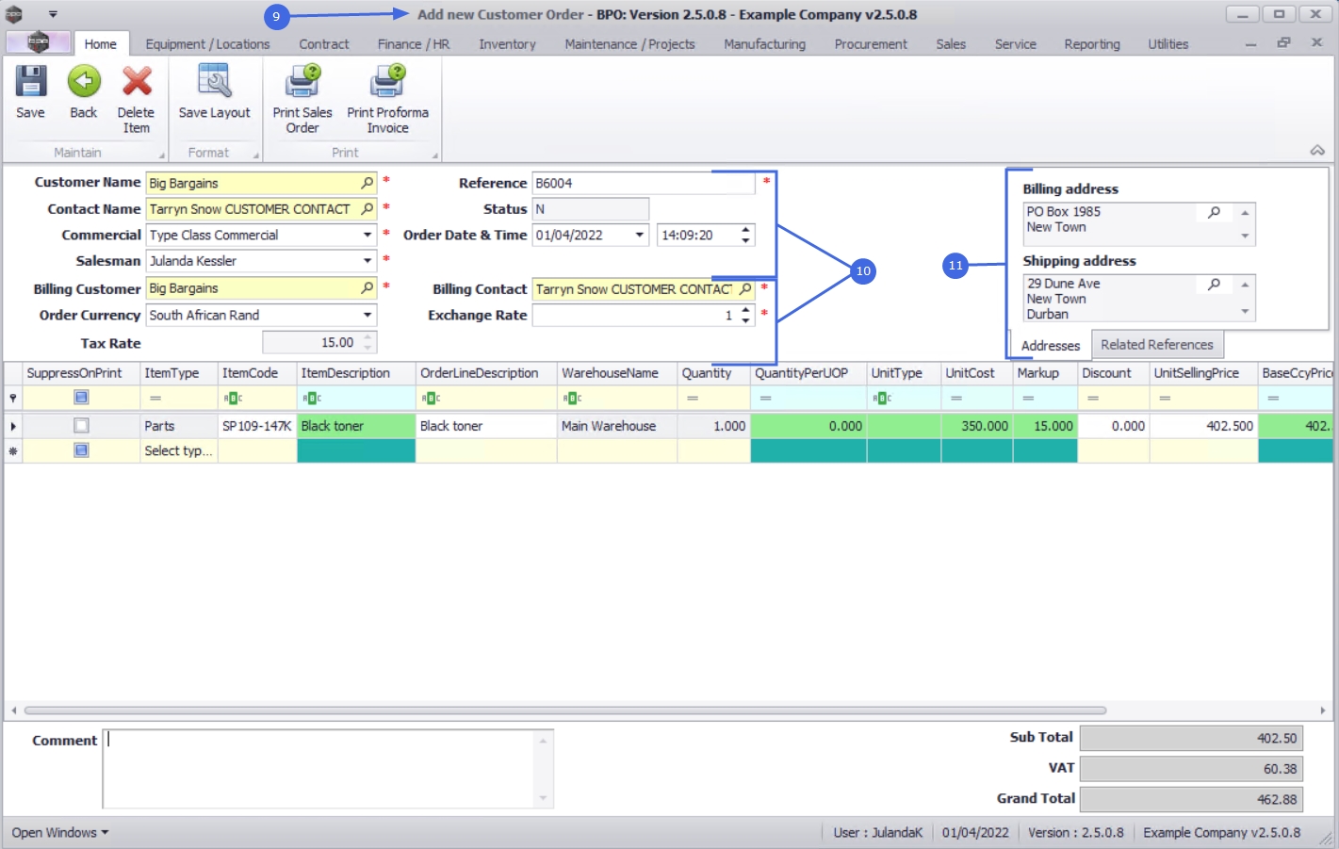1339x849 pixels.
Task: Click the red Delete Item icon
Action: click(x=137, y=82)
